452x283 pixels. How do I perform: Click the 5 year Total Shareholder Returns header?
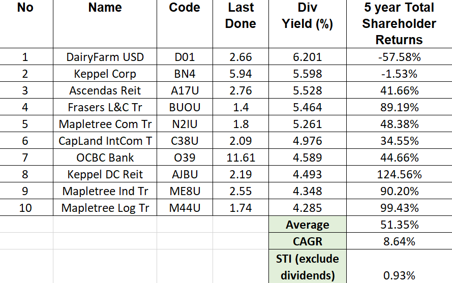[399, 23]
